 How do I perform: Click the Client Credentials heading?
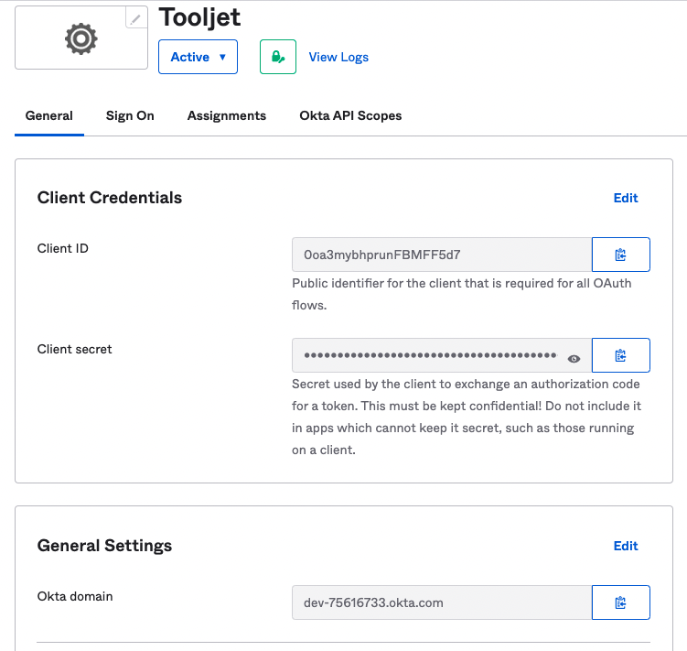click(x=110, y=198)
